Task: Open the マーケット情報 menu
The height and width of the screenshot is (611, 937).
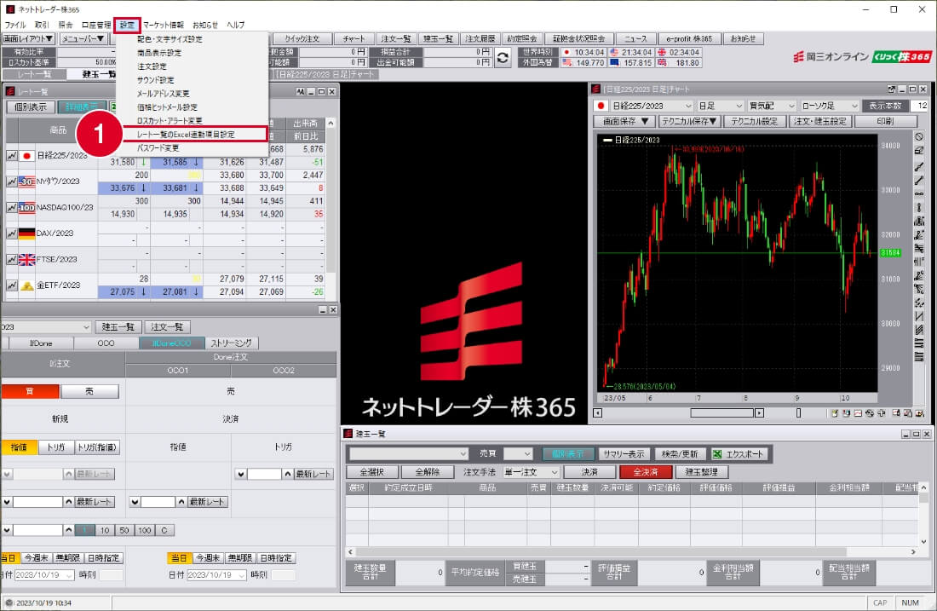Action: (x=164, y=25)
